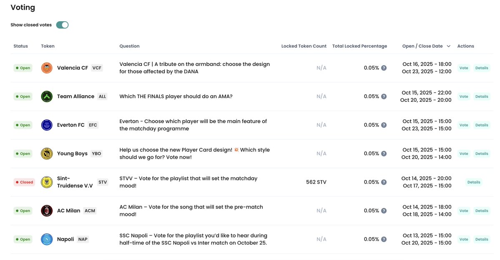
Task: Toggle the Show closed votes switch
Action: coord(62,25)
